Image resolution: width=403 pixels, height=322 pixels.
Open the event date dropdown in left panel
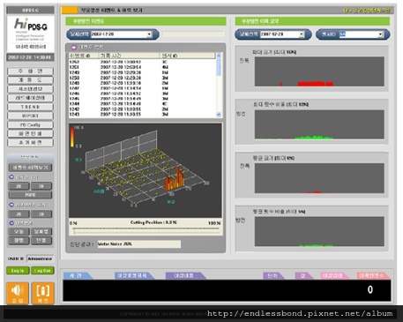click(149, 34)
